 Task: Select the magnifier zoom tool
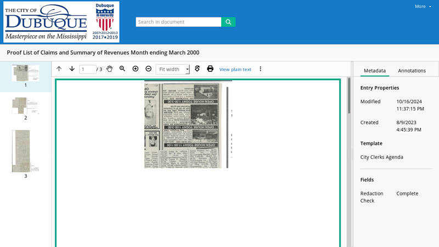(x=122, y=69)
